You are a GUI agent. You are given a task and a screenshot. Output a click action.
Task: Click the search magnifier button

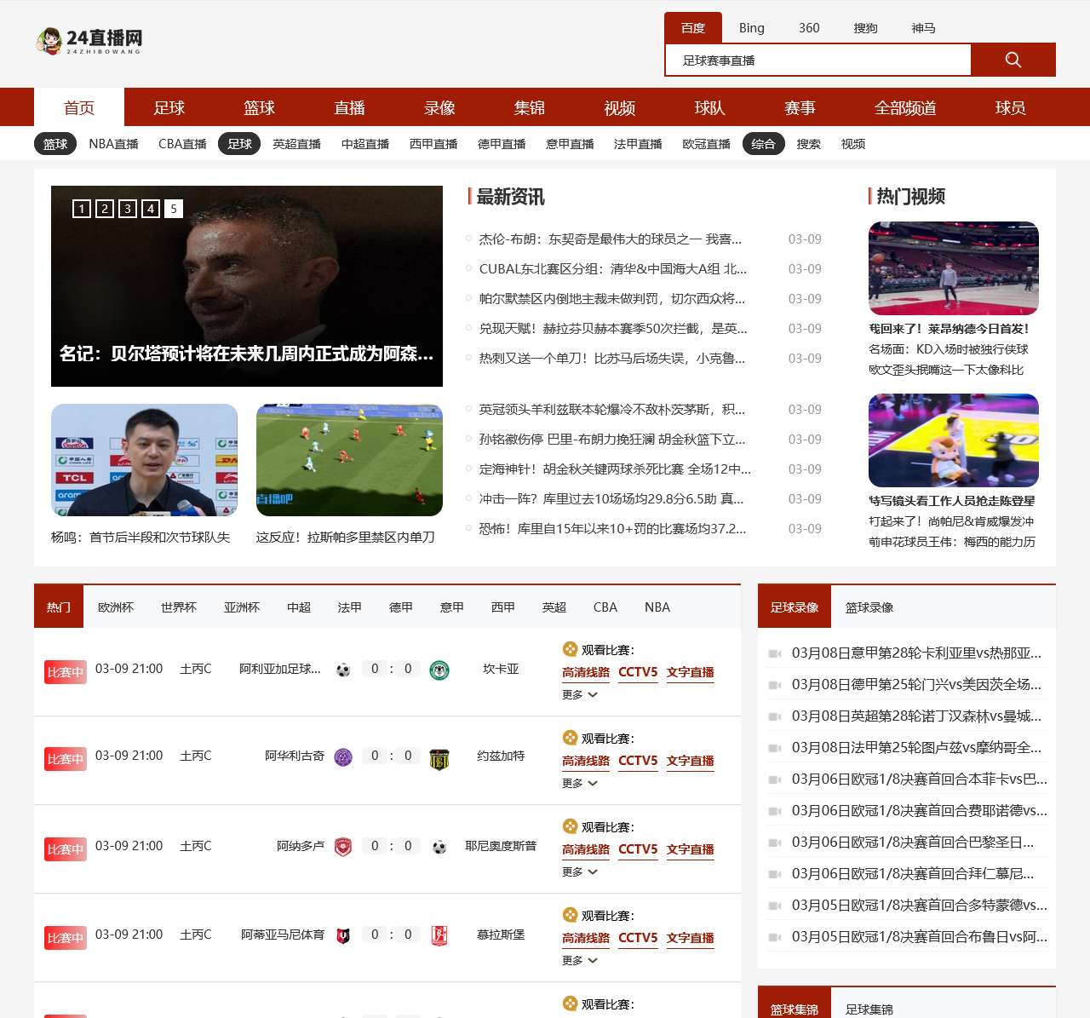[1013, 60]
